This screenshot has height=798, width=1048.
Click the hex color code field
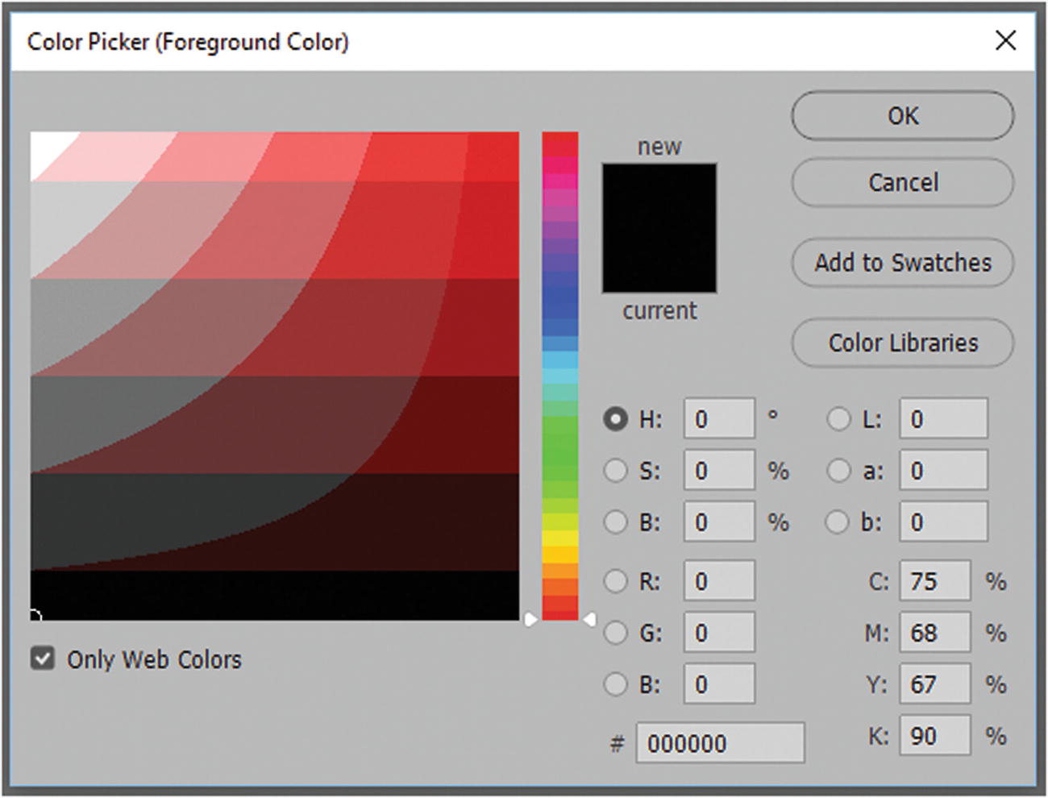click(x=719, y=742)
